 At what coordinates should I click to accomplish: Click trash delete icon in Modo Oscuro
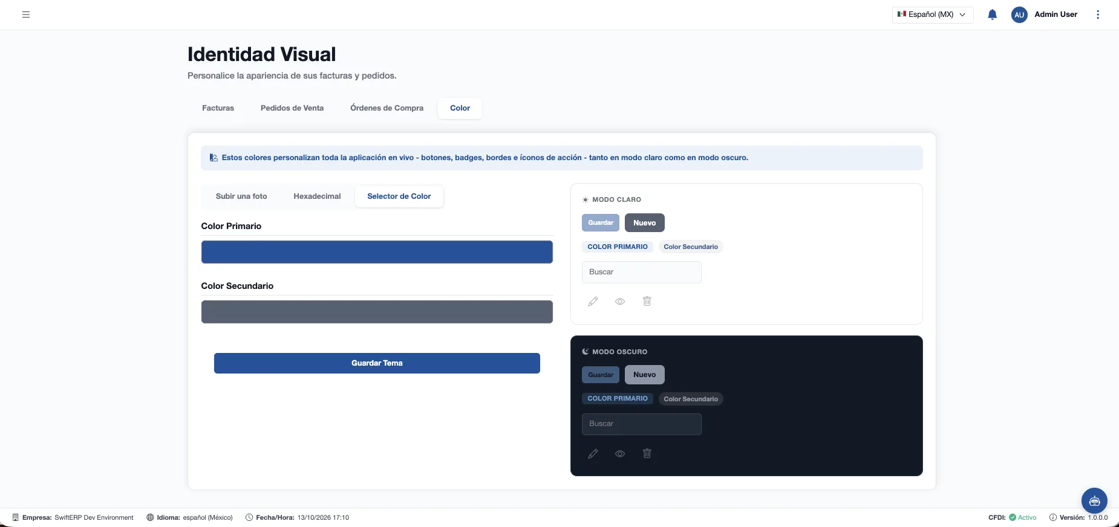[647, 453]
